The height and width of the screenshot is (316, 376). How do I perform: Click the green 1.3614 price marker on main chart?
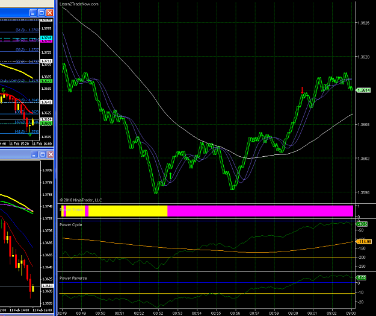363,90
